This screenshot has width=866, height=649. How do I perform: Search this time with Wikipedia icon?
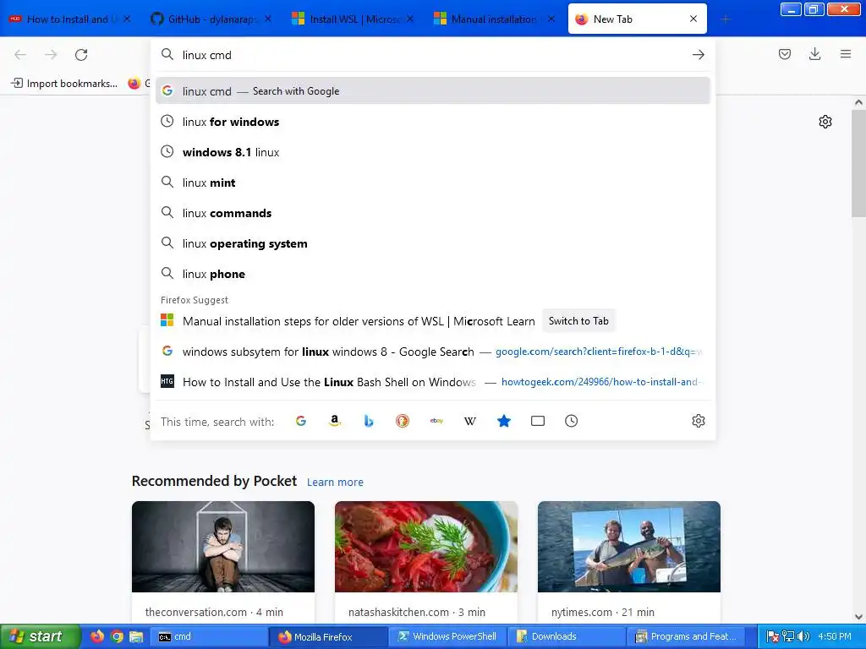pos(470,421)
